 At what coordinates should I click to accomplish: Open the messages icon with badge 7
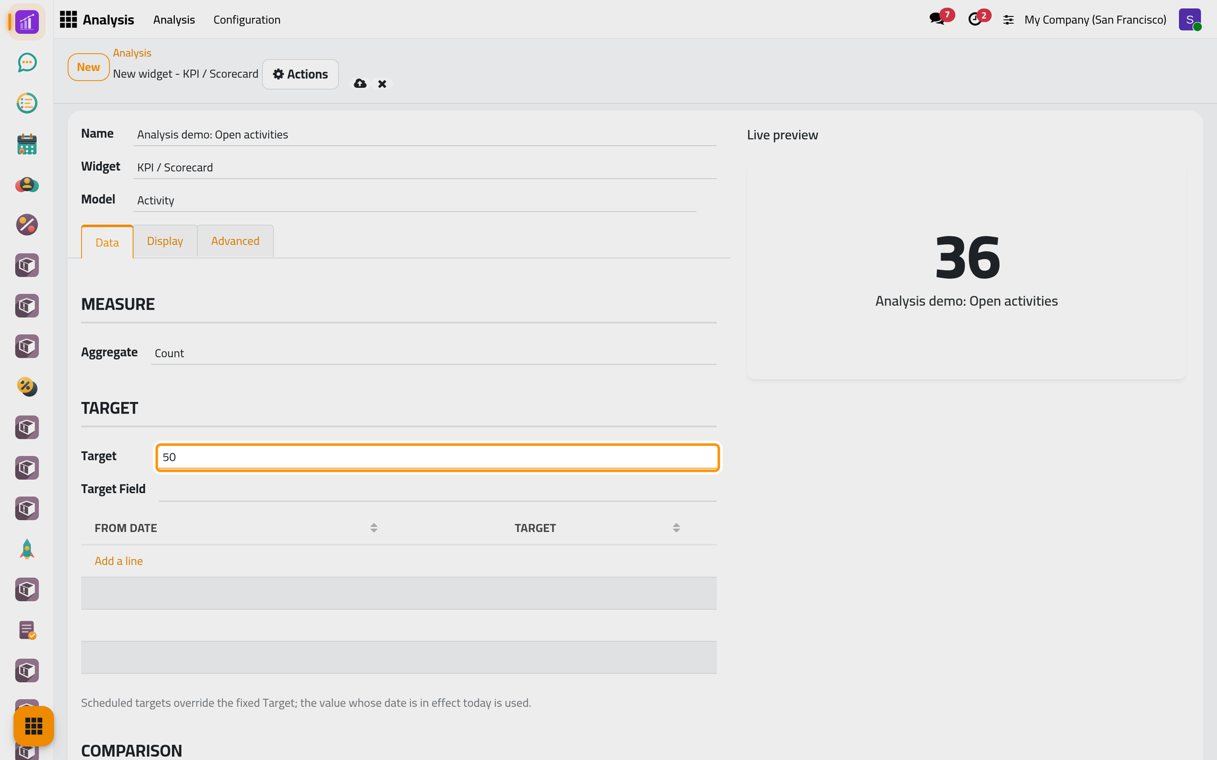coord(937,19)
